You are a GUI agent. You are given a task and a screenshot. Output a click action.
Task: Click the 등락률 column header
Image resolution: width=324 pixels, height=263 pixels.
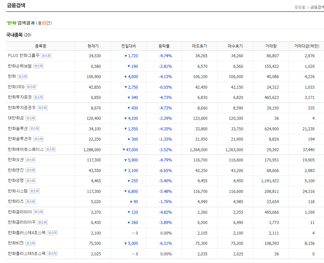coord(164,46)
